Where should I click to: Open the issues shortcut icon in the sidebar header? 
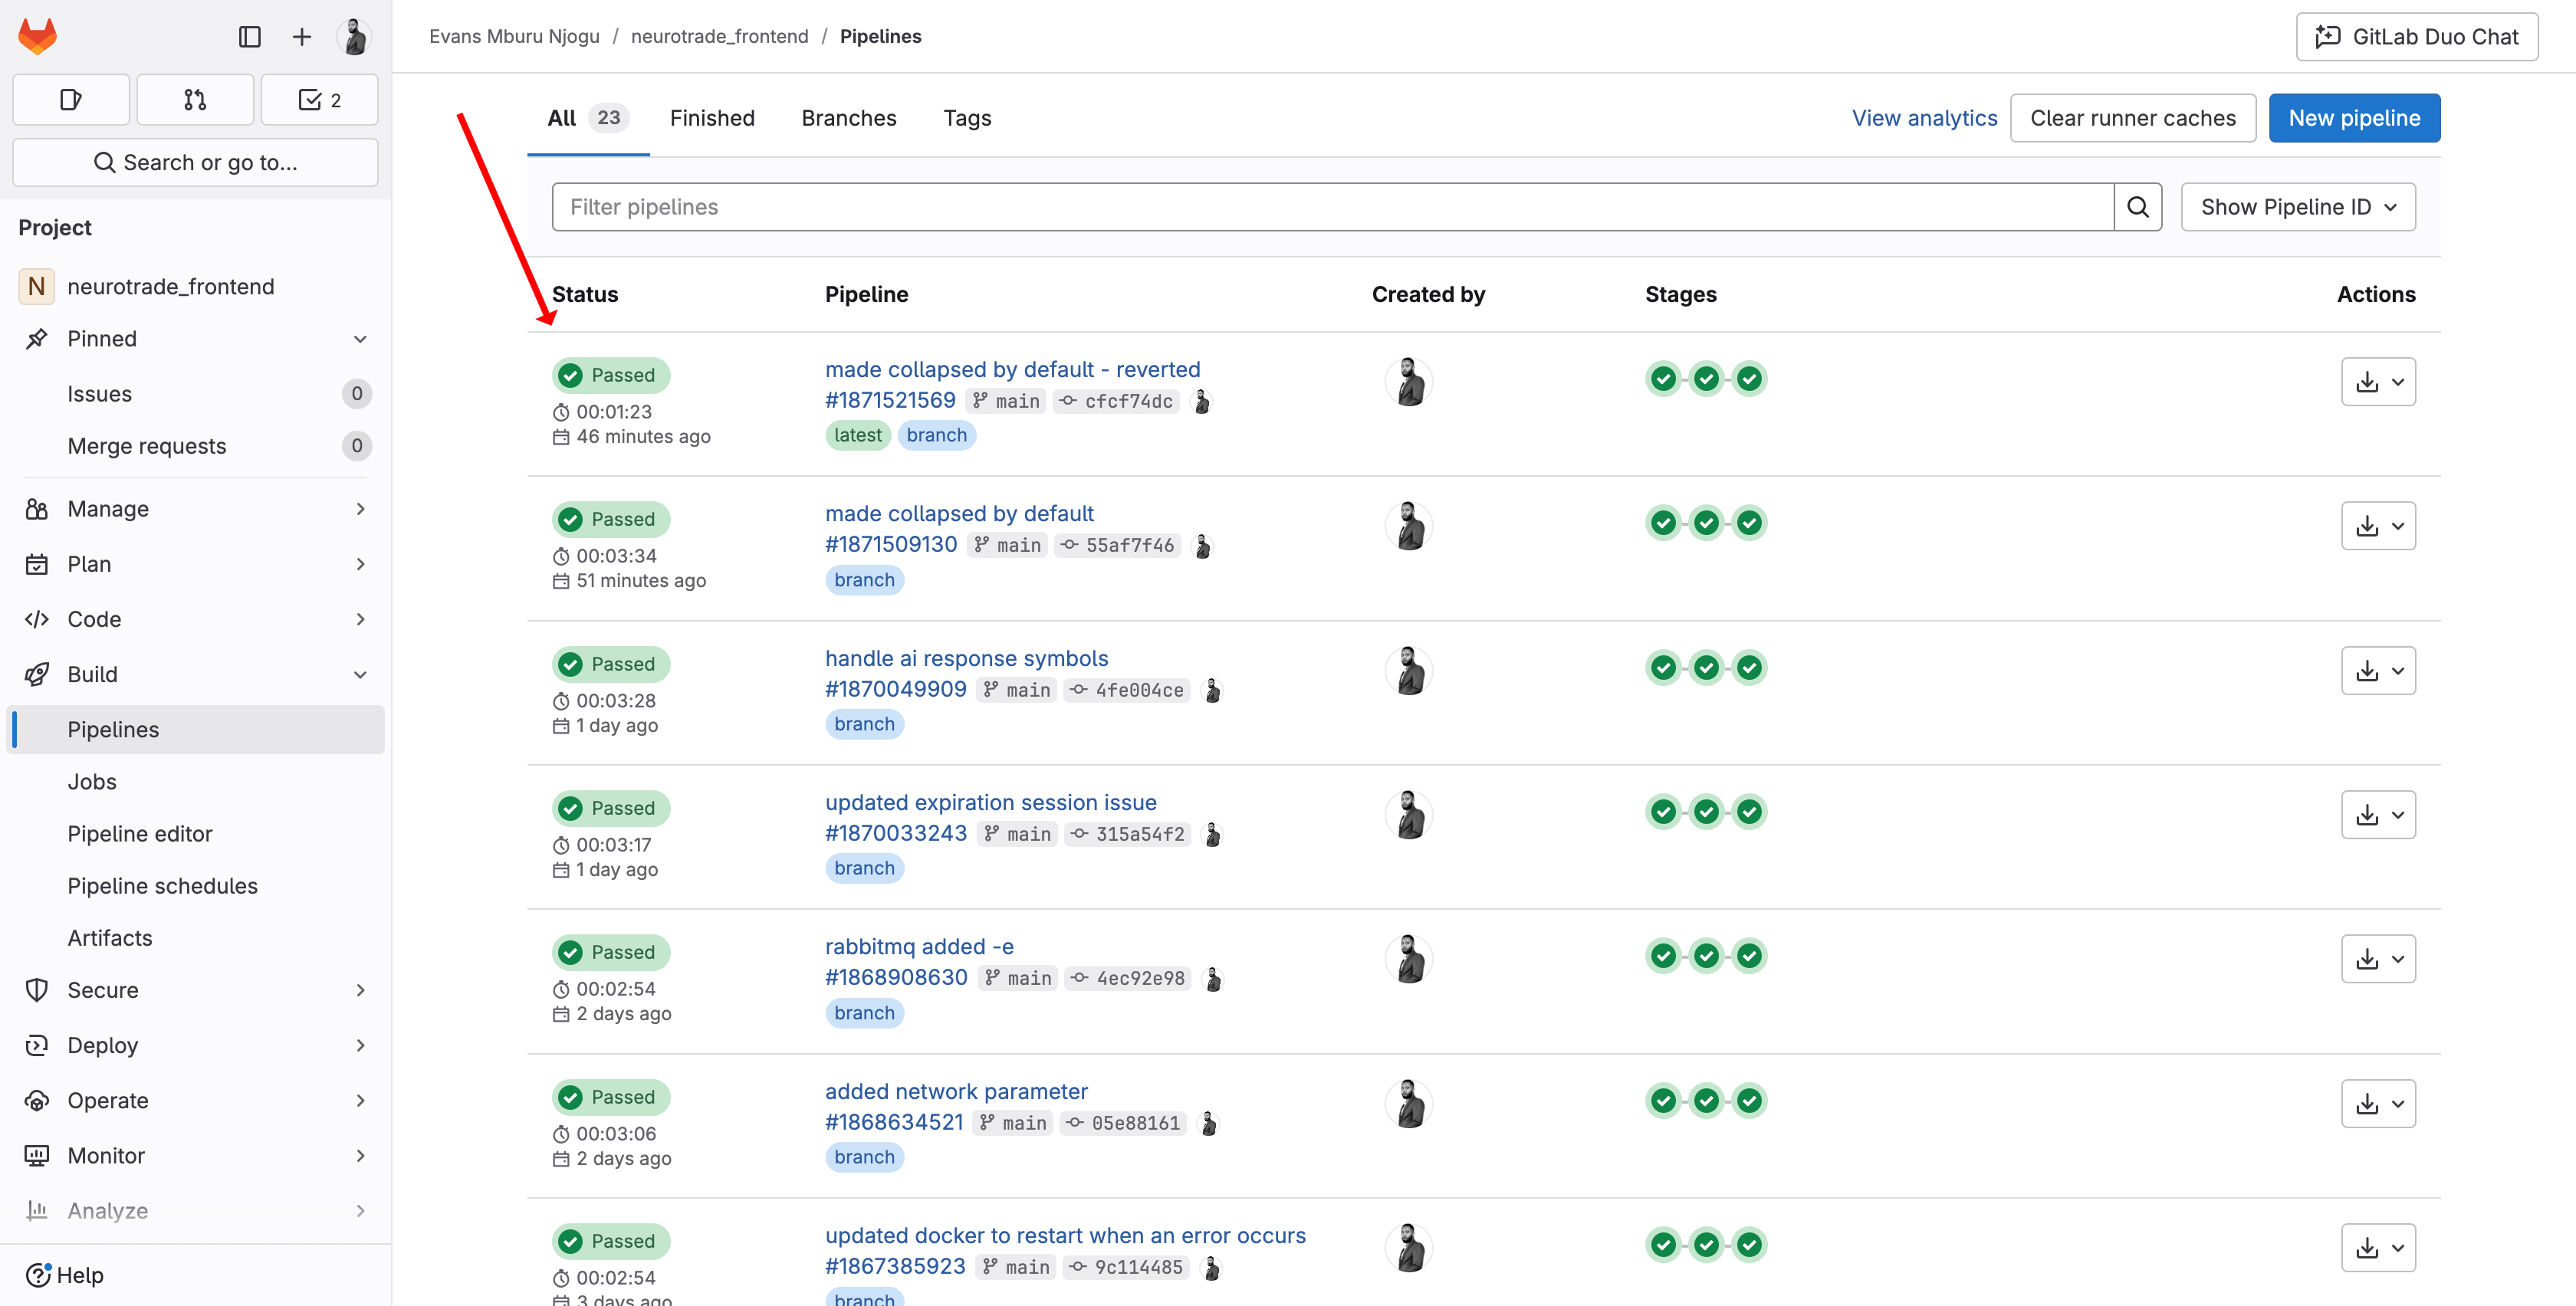[x=71, y=99]
